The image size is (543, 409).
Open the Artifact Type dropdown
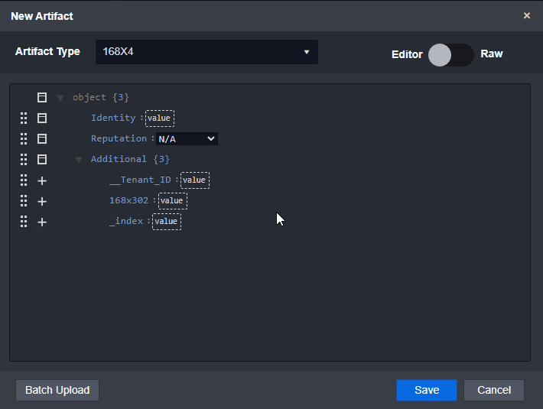(206, 52)
